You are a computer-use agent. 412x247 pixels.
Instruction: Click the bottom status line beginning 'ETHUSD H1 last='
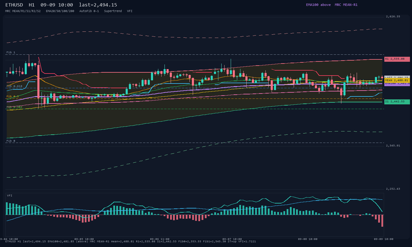(x=131, y=241)
